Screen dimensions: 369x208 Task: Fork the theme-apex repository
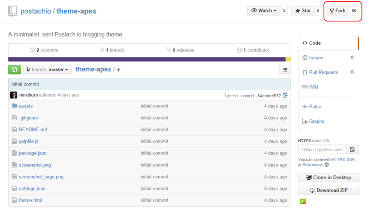pyautogui.click(x=337, y=11)
